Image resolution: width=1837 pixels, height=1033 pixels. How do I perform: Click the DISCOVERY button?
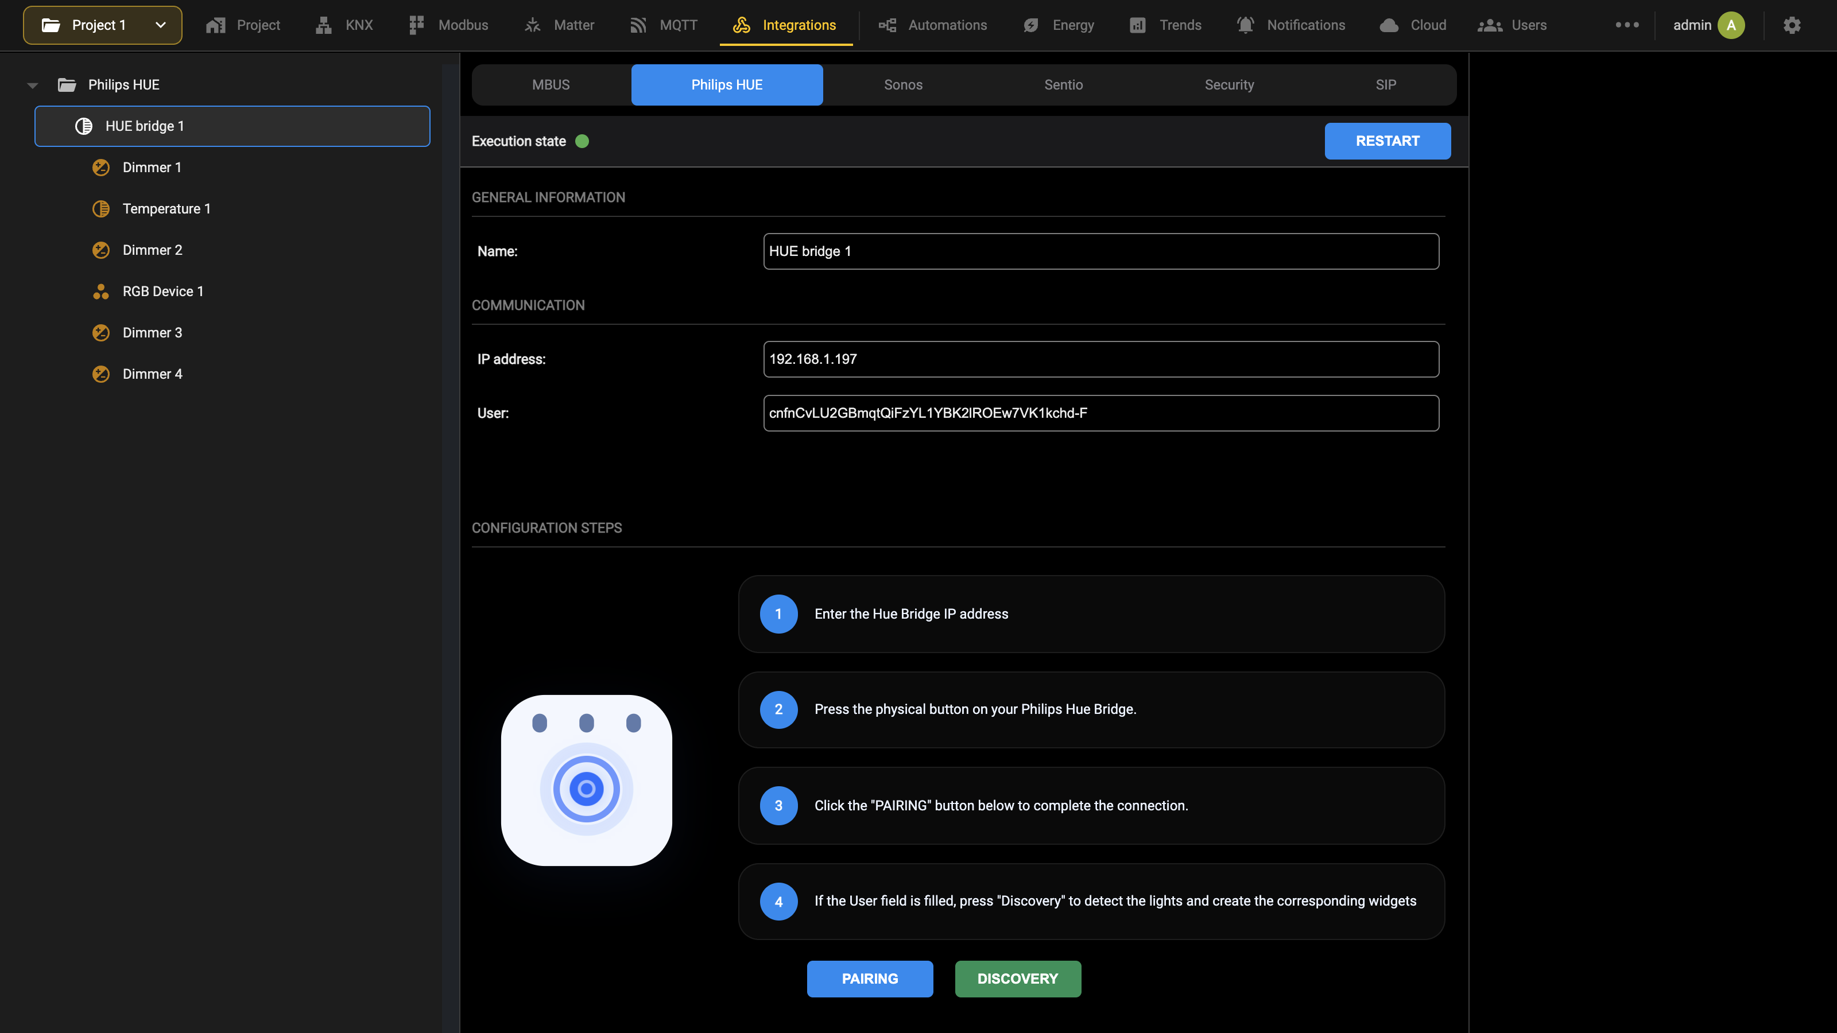click(x=1018, y=979)
